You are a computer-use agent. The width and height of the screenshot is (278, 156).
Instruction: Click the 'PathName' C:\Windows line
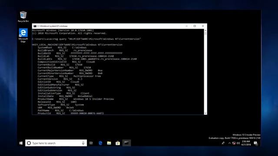click(60, 110)
